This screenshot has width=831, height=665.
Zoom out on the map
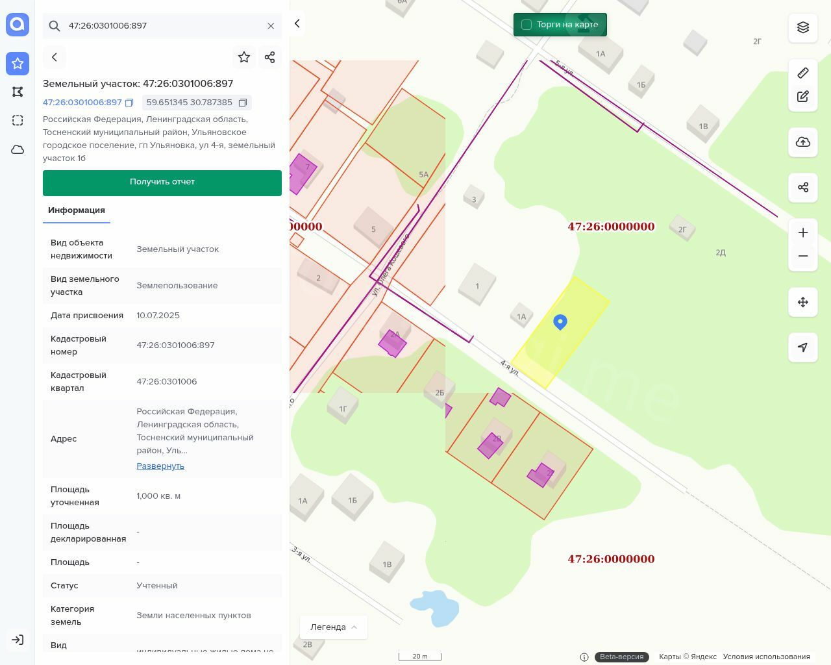pos(803,256)
